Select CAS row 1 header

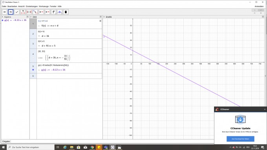coord(33,24)
